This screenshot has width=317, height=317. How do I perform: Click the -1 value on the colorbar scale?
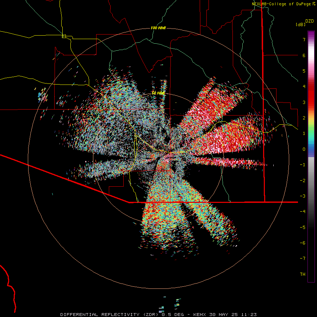[303, 165]
